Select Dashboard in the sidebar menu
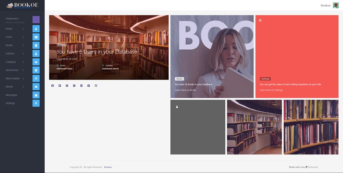Image resolution: width=343 pixels, height=173 pixels. 12,18
